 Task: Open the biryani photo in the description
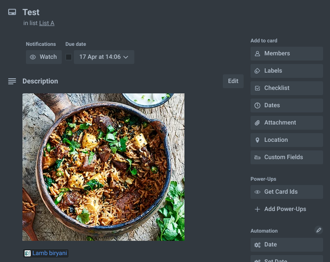[x=104, y=167]
